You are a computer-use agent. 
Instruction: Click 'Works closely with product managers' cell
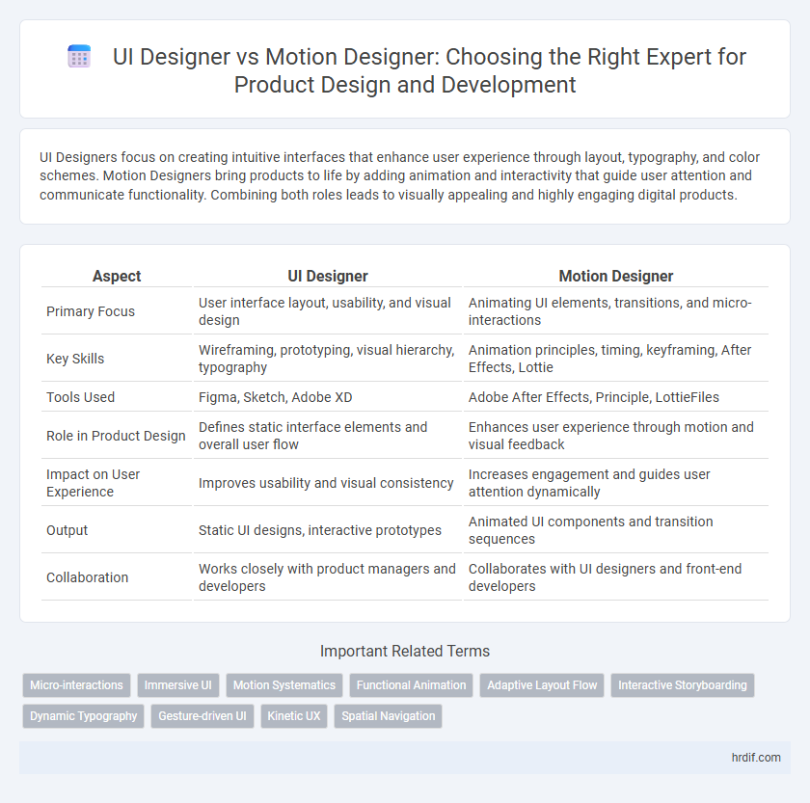pos(328,577)
